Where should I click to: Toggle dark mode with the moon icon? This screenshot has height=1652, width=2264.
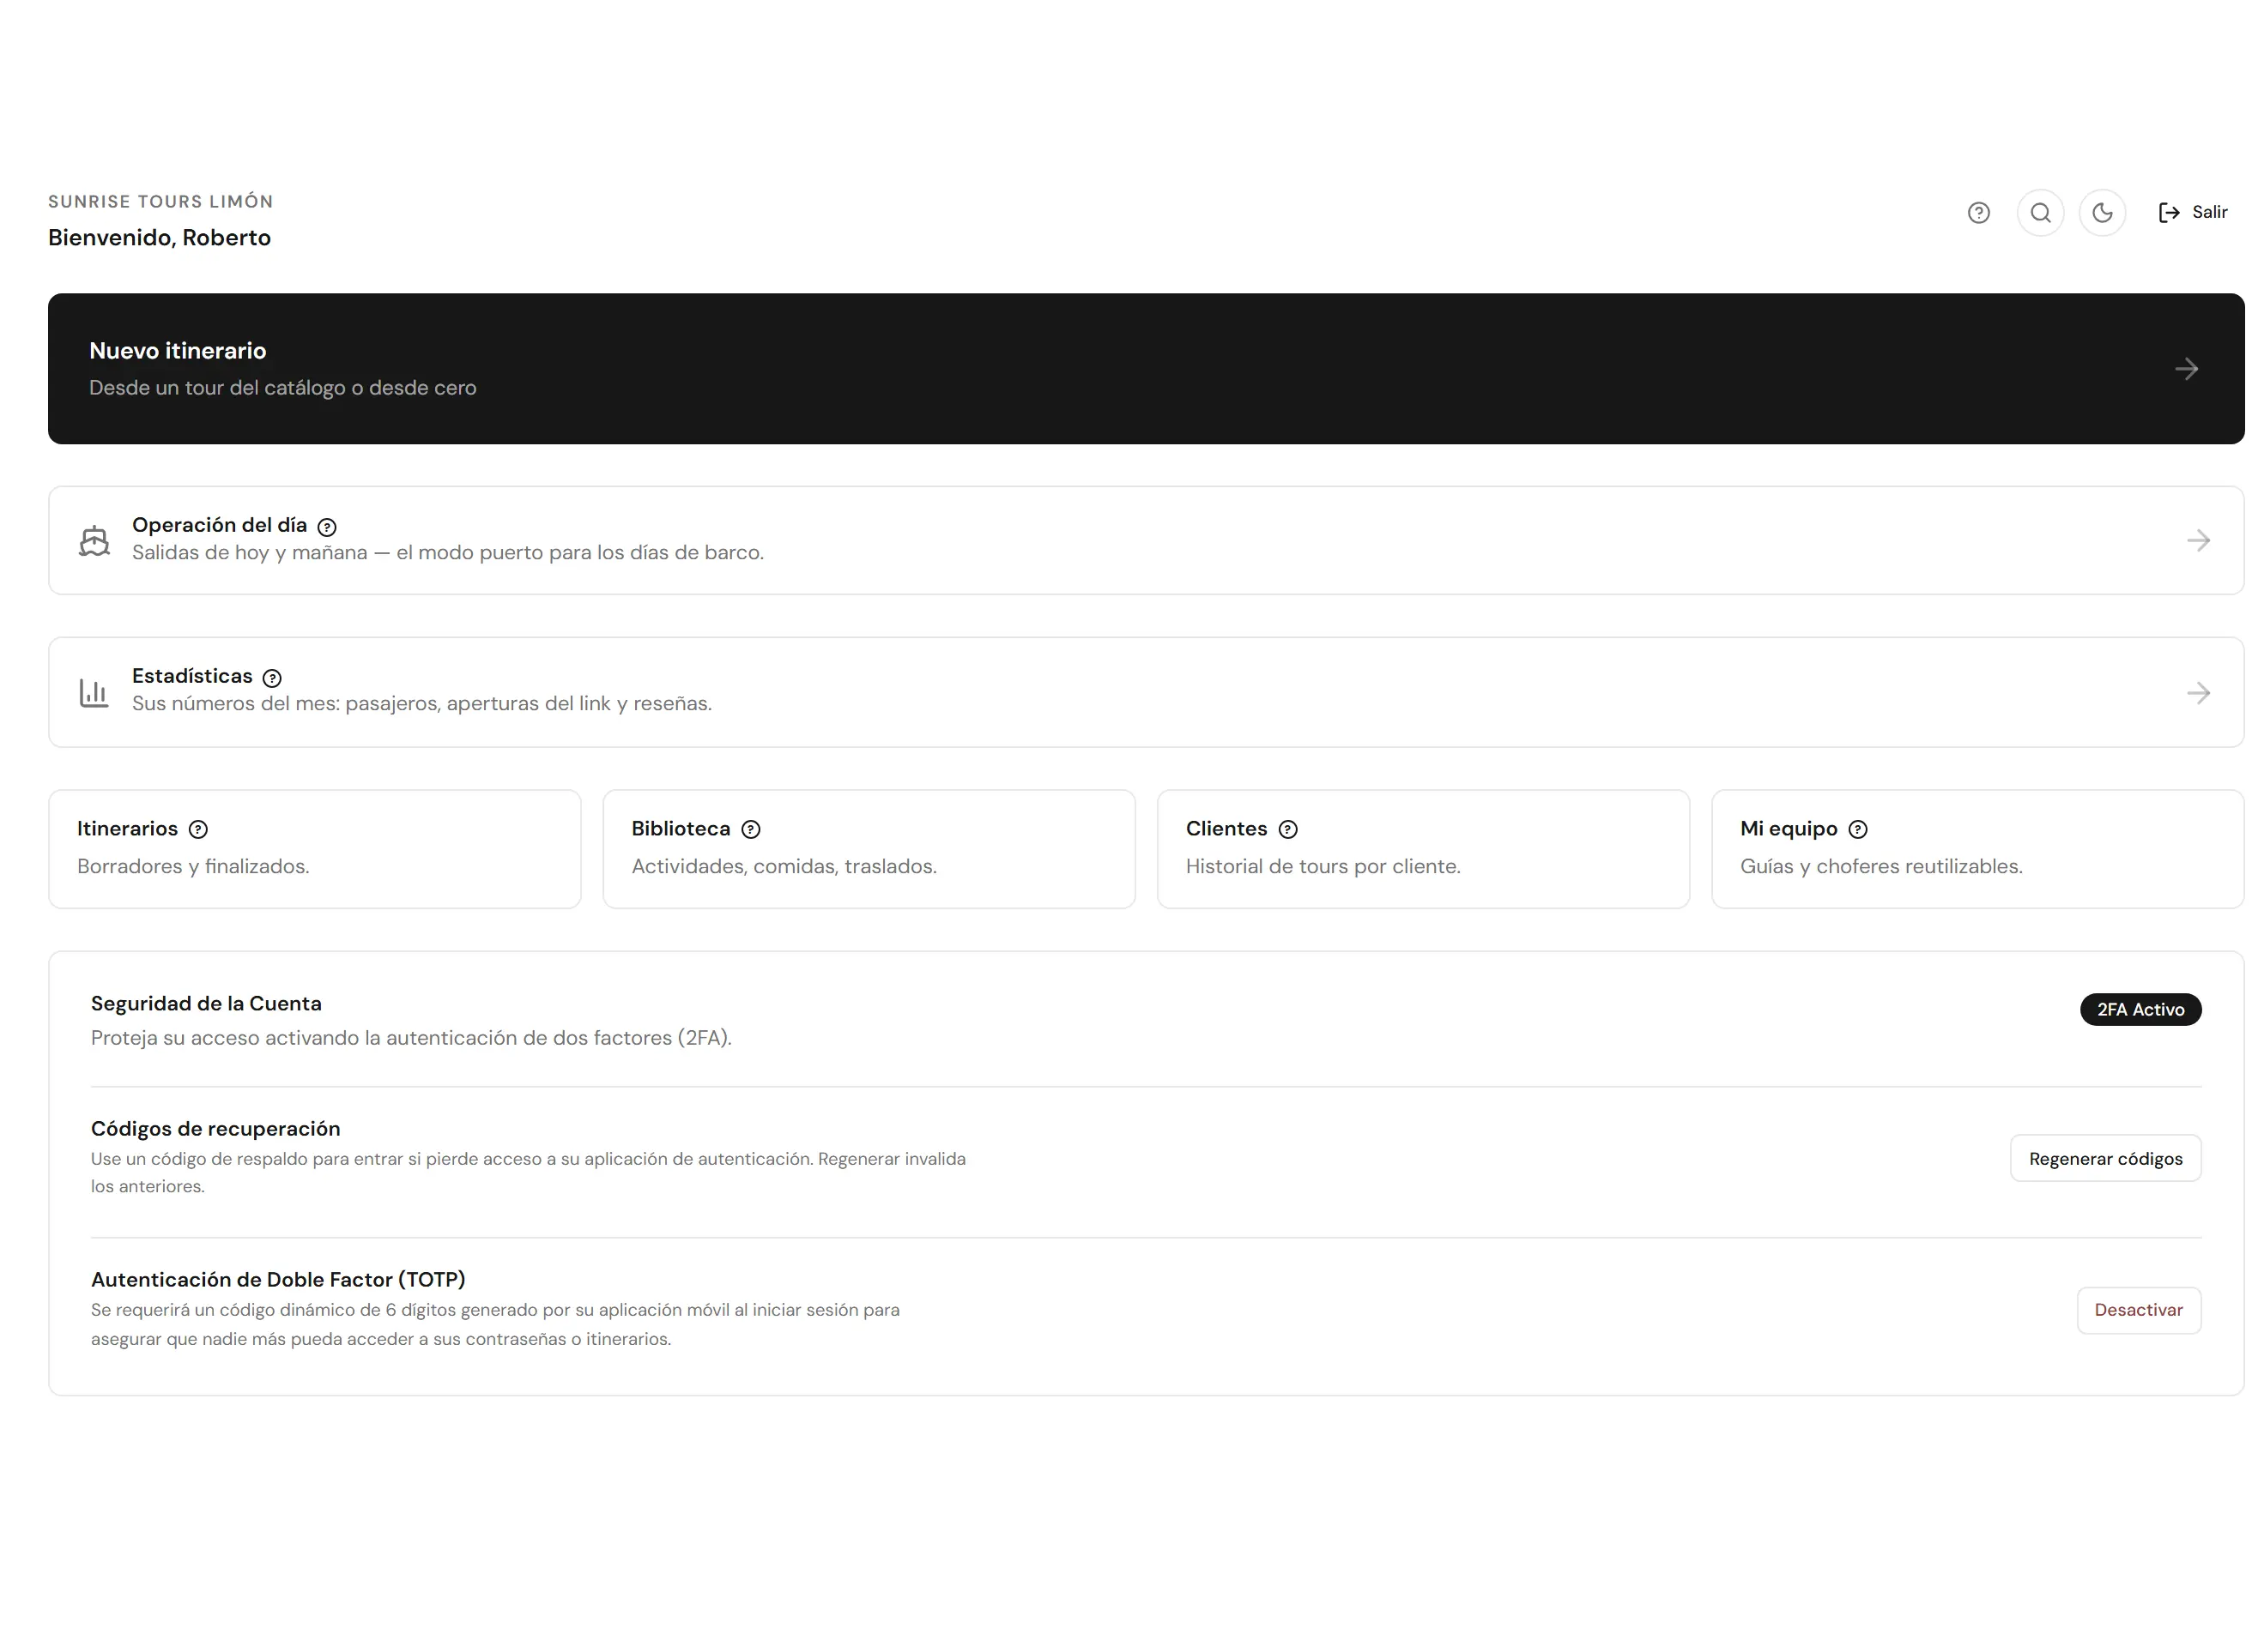(2102, 213)
